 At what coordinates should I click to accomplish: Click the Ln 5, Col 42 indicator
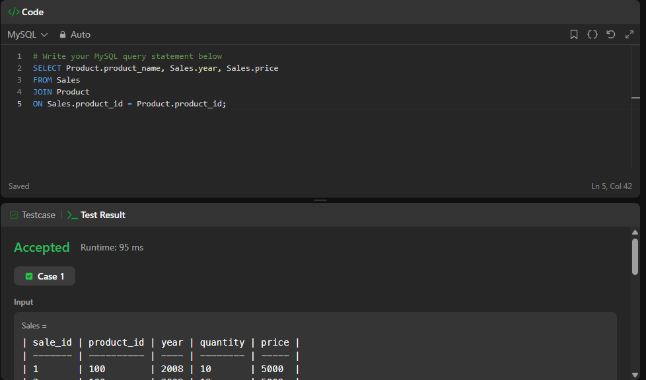612,186
